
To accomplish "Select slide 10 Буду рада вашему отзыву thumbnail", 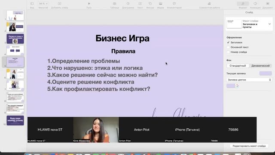I will tap(15, 121).
